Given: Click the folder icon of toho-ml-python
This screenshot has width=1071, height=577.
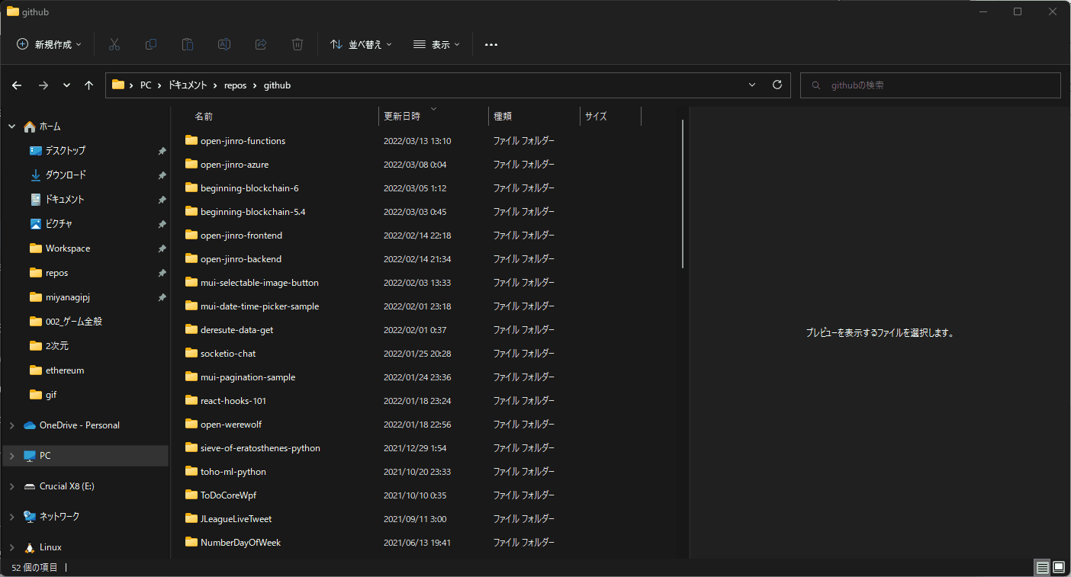Looking at the screenshot, I should [x=191, y=471].
